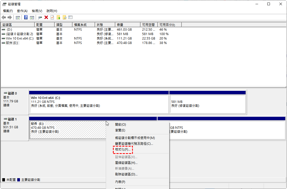This screenshot has height=189, width=287.
Task: Sort the list by 容量 column header
Action: pyautogui.click(x=127, y=25)
